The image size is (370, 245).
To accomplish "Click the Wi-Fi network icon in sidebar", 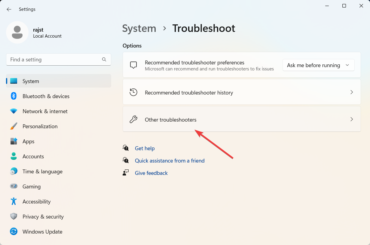I will (14, 111).
